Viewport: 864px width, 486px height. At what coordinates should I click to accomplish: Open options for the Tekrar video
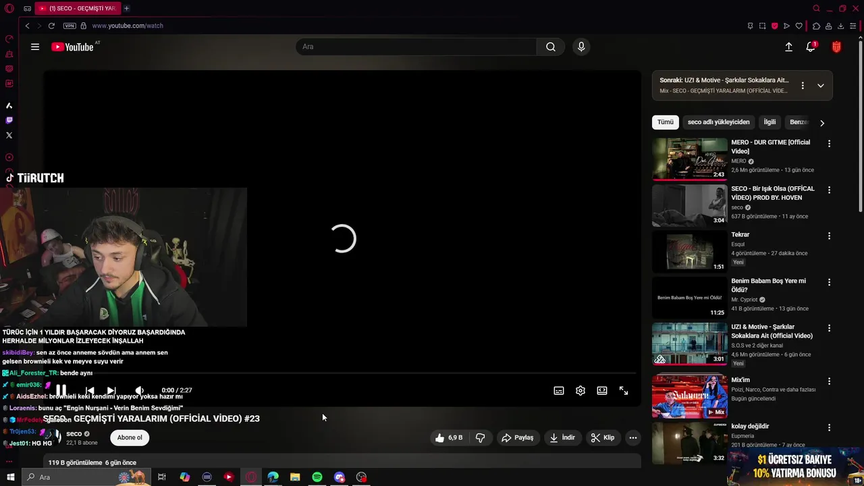tap(829, 236)
